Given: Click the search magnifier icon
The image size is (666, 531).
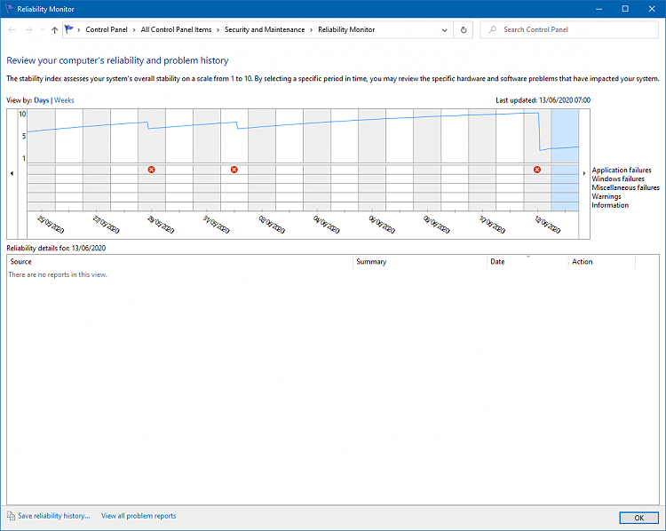Looking at the screenshot, I should [492, 29].
